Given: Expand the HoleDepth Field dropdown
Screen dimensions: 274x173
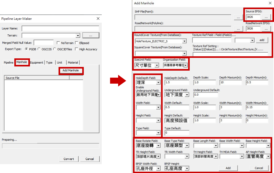Looking at the screenshot, I should [158, 82].
